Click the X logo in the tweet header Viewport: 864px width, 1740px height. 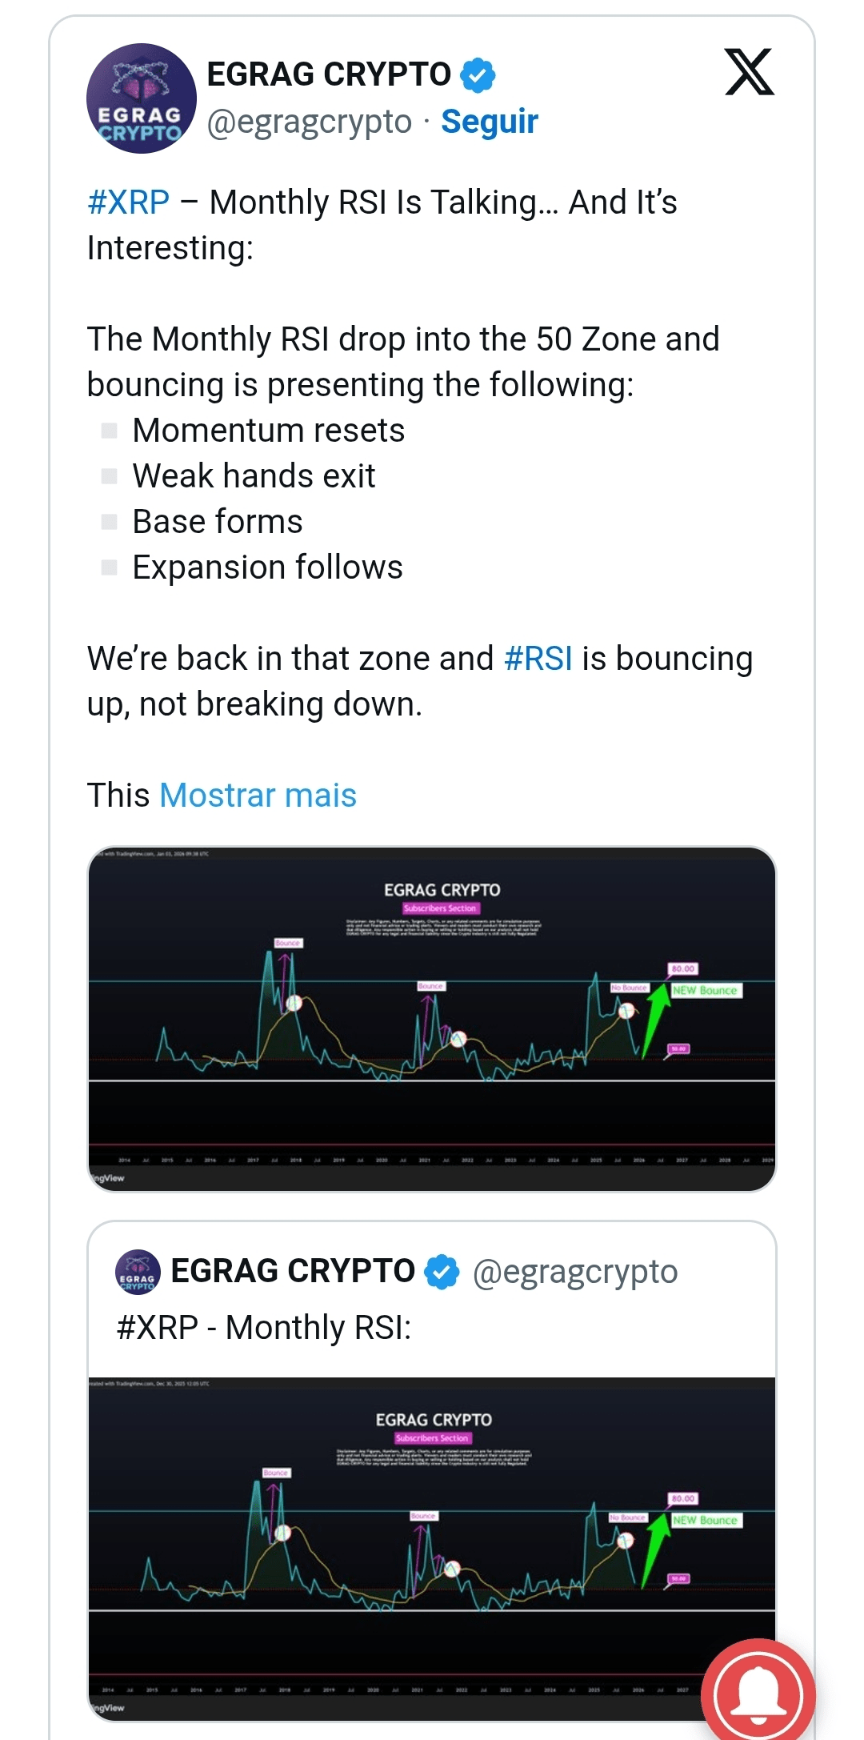point(749,72)
